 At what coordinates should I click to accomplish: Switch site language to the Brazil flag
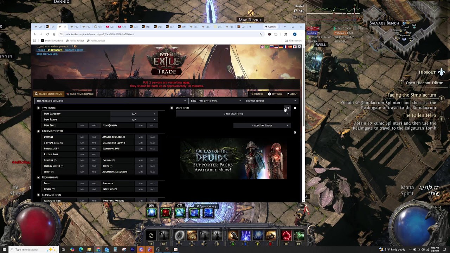[x=267, y=47]
